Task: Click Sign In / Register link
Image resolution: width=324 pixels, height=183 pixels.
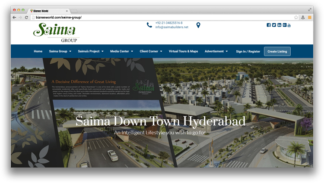Action: click(248, 52)
